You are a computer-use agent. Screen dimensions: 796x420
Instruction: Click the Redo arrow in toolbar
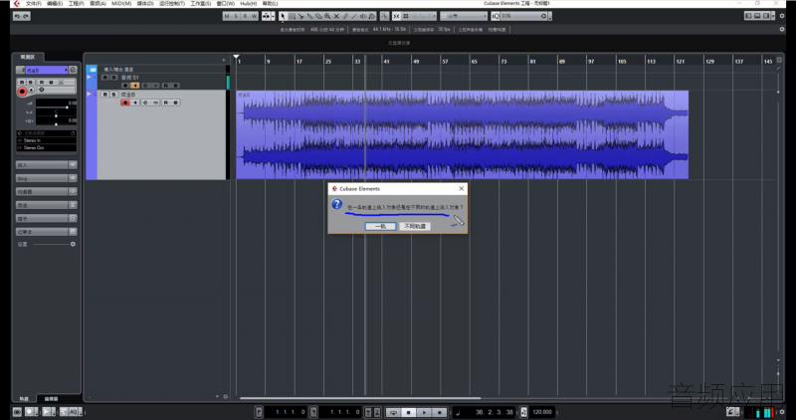[x=26, y=16]
